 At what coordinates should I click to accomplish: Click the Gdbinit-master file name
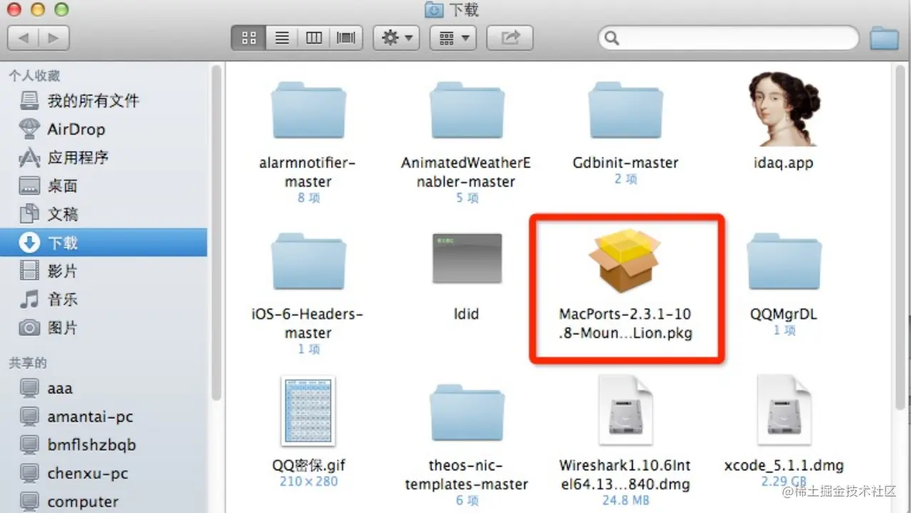[x=626, y=163]
